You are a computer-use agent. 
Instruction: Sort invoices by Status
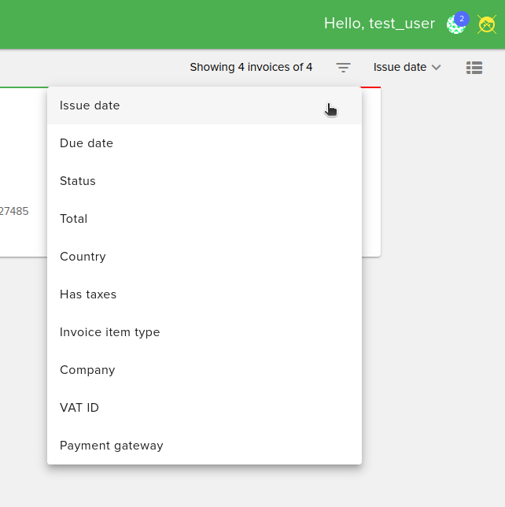coord(78,181)
